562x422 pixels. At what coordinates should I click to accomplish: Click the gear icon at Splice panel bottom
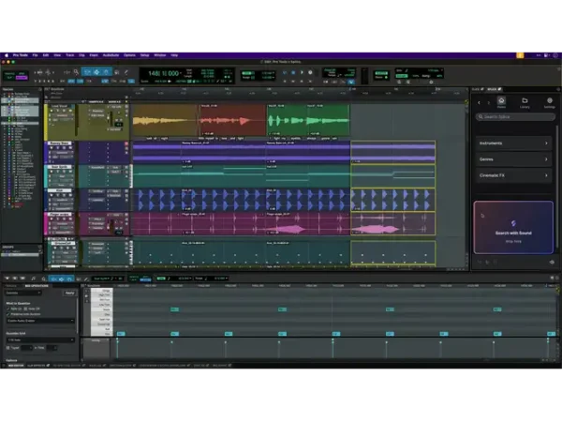(x=552, y=263)
